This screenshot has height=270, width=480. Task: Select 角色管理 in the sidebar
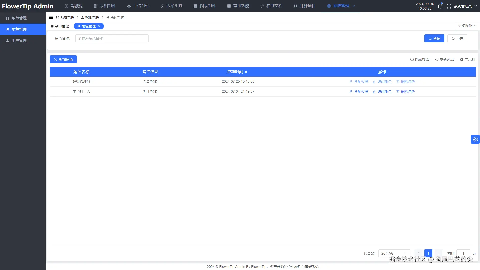23,29
